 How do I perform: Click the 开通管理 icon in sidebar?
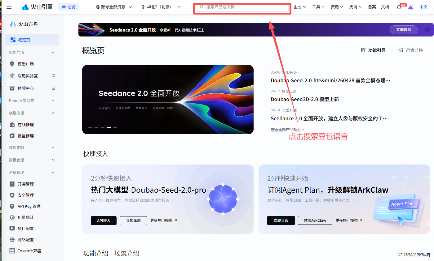pos(12,184)
